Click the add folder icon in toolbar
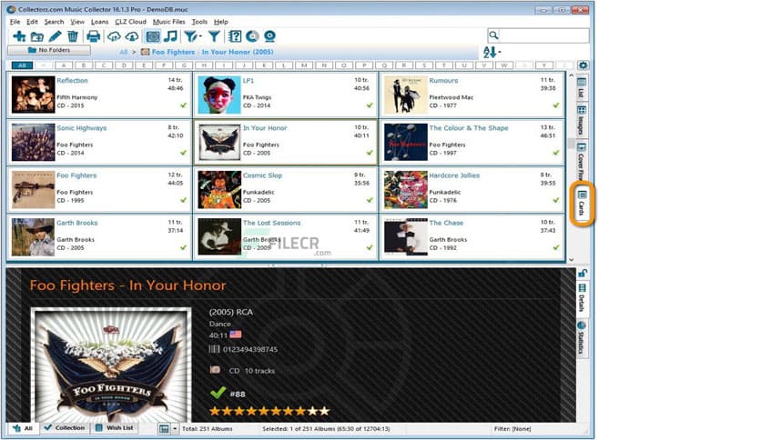 click(37, 36)
